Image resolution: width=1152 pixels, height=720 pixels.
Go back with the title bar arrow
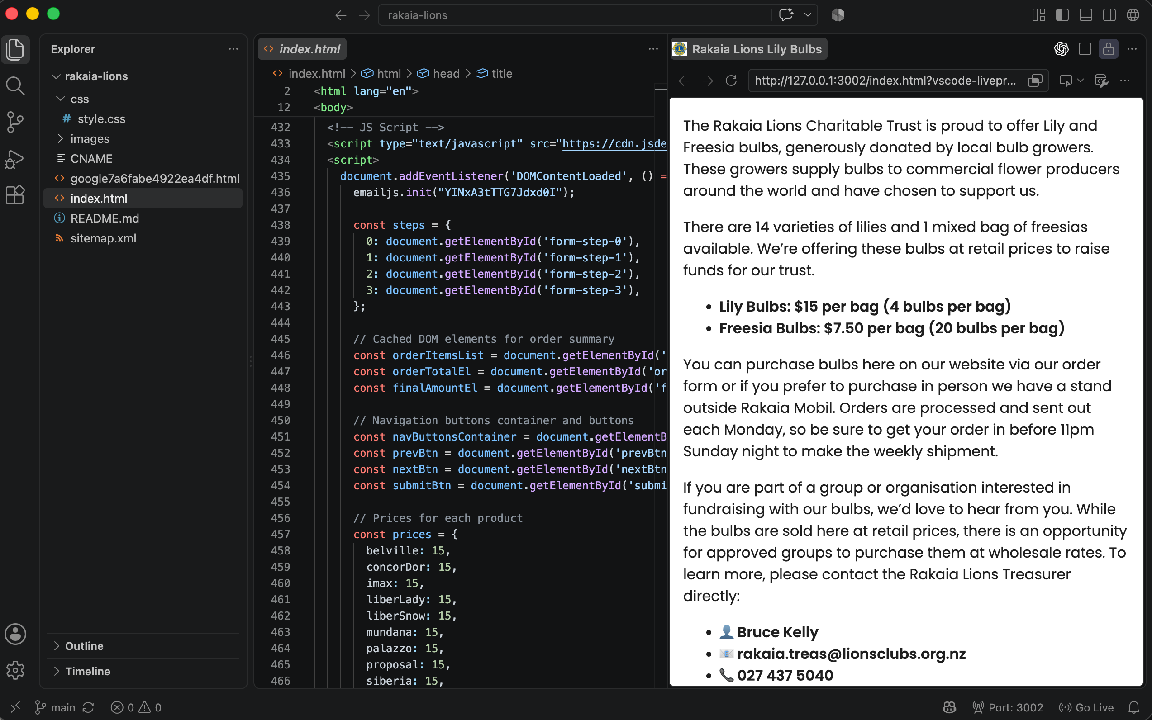[341, 15]
